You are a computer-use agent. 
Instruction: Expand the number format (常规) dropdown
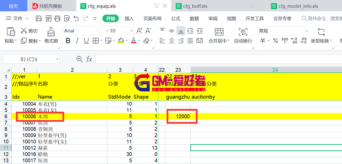pos(307,31)
